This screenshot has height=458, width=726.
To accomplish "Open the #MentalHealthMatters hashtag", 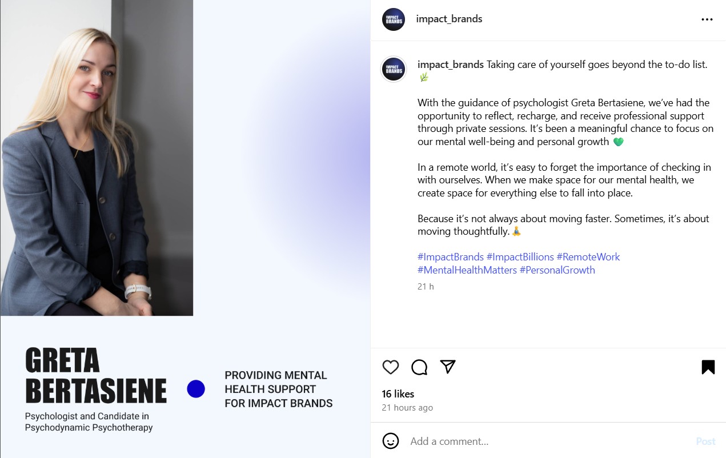I will (467, 270).
